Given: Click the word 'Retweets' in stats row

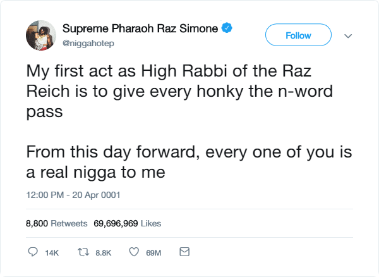Looking at the screenshot, I should click(69, 223).
